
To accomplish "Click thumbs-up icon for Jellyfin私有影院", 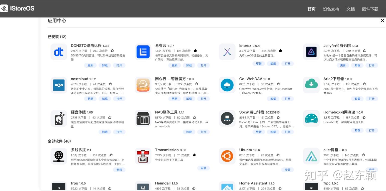I will coord(365,51).
